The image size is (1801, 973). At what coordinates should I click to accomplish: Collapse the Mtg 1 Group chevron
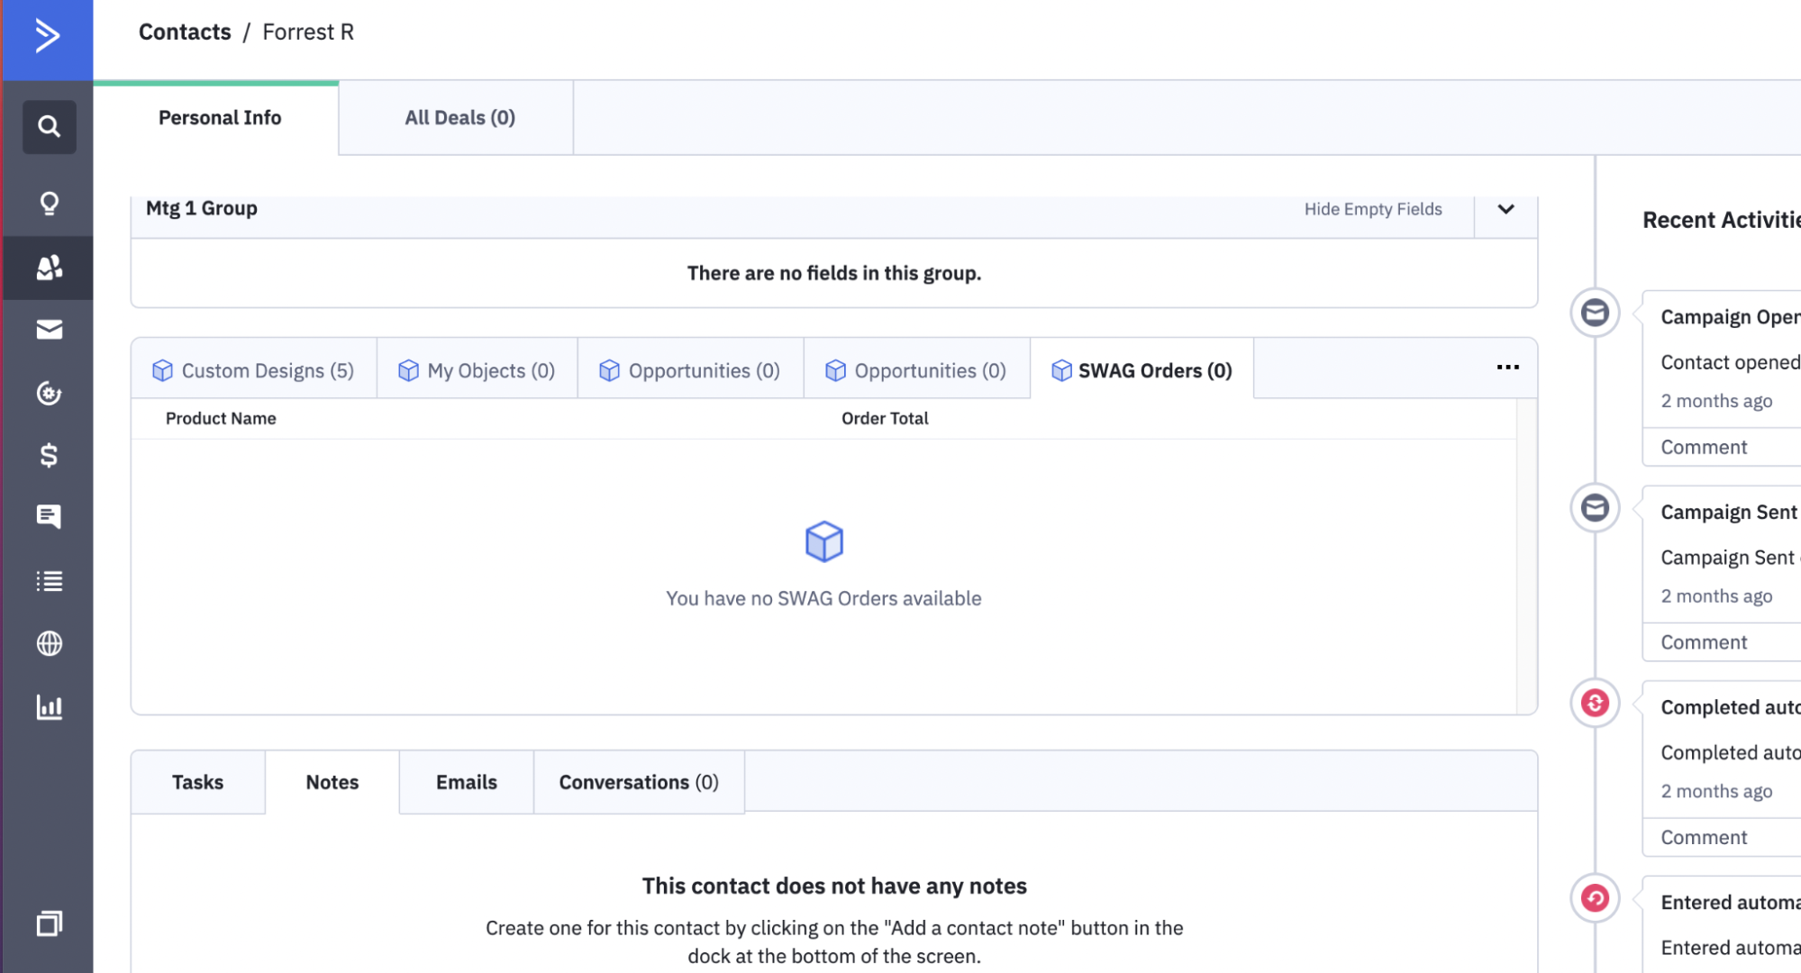click(x=1505, y=209)
